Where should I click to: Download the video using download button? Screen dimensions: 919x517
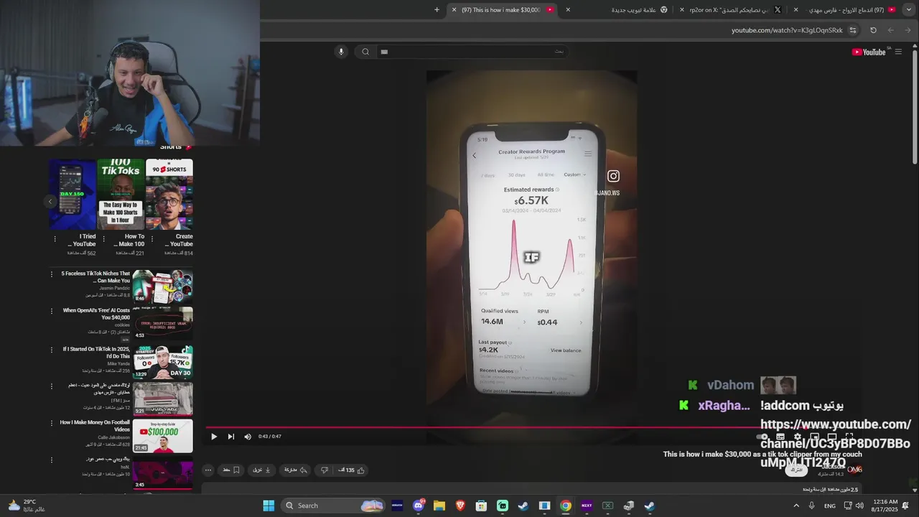click(261, 470)
